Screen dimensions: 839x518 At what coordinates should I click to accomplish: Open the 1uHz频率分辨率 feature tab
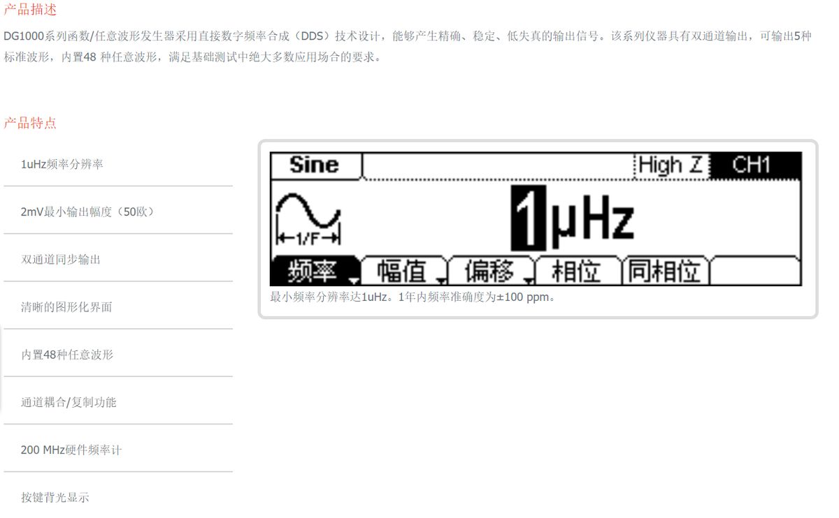(62, 164)
